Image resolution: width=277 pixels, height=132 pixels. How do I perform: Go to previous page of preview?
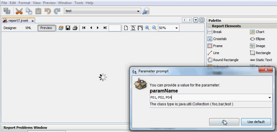click(91, 28)
